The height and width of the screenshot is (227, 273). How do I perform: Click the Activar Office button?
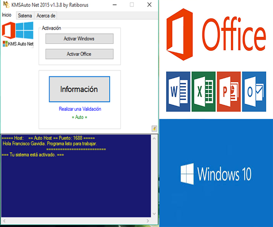click(x=79, y=54)
